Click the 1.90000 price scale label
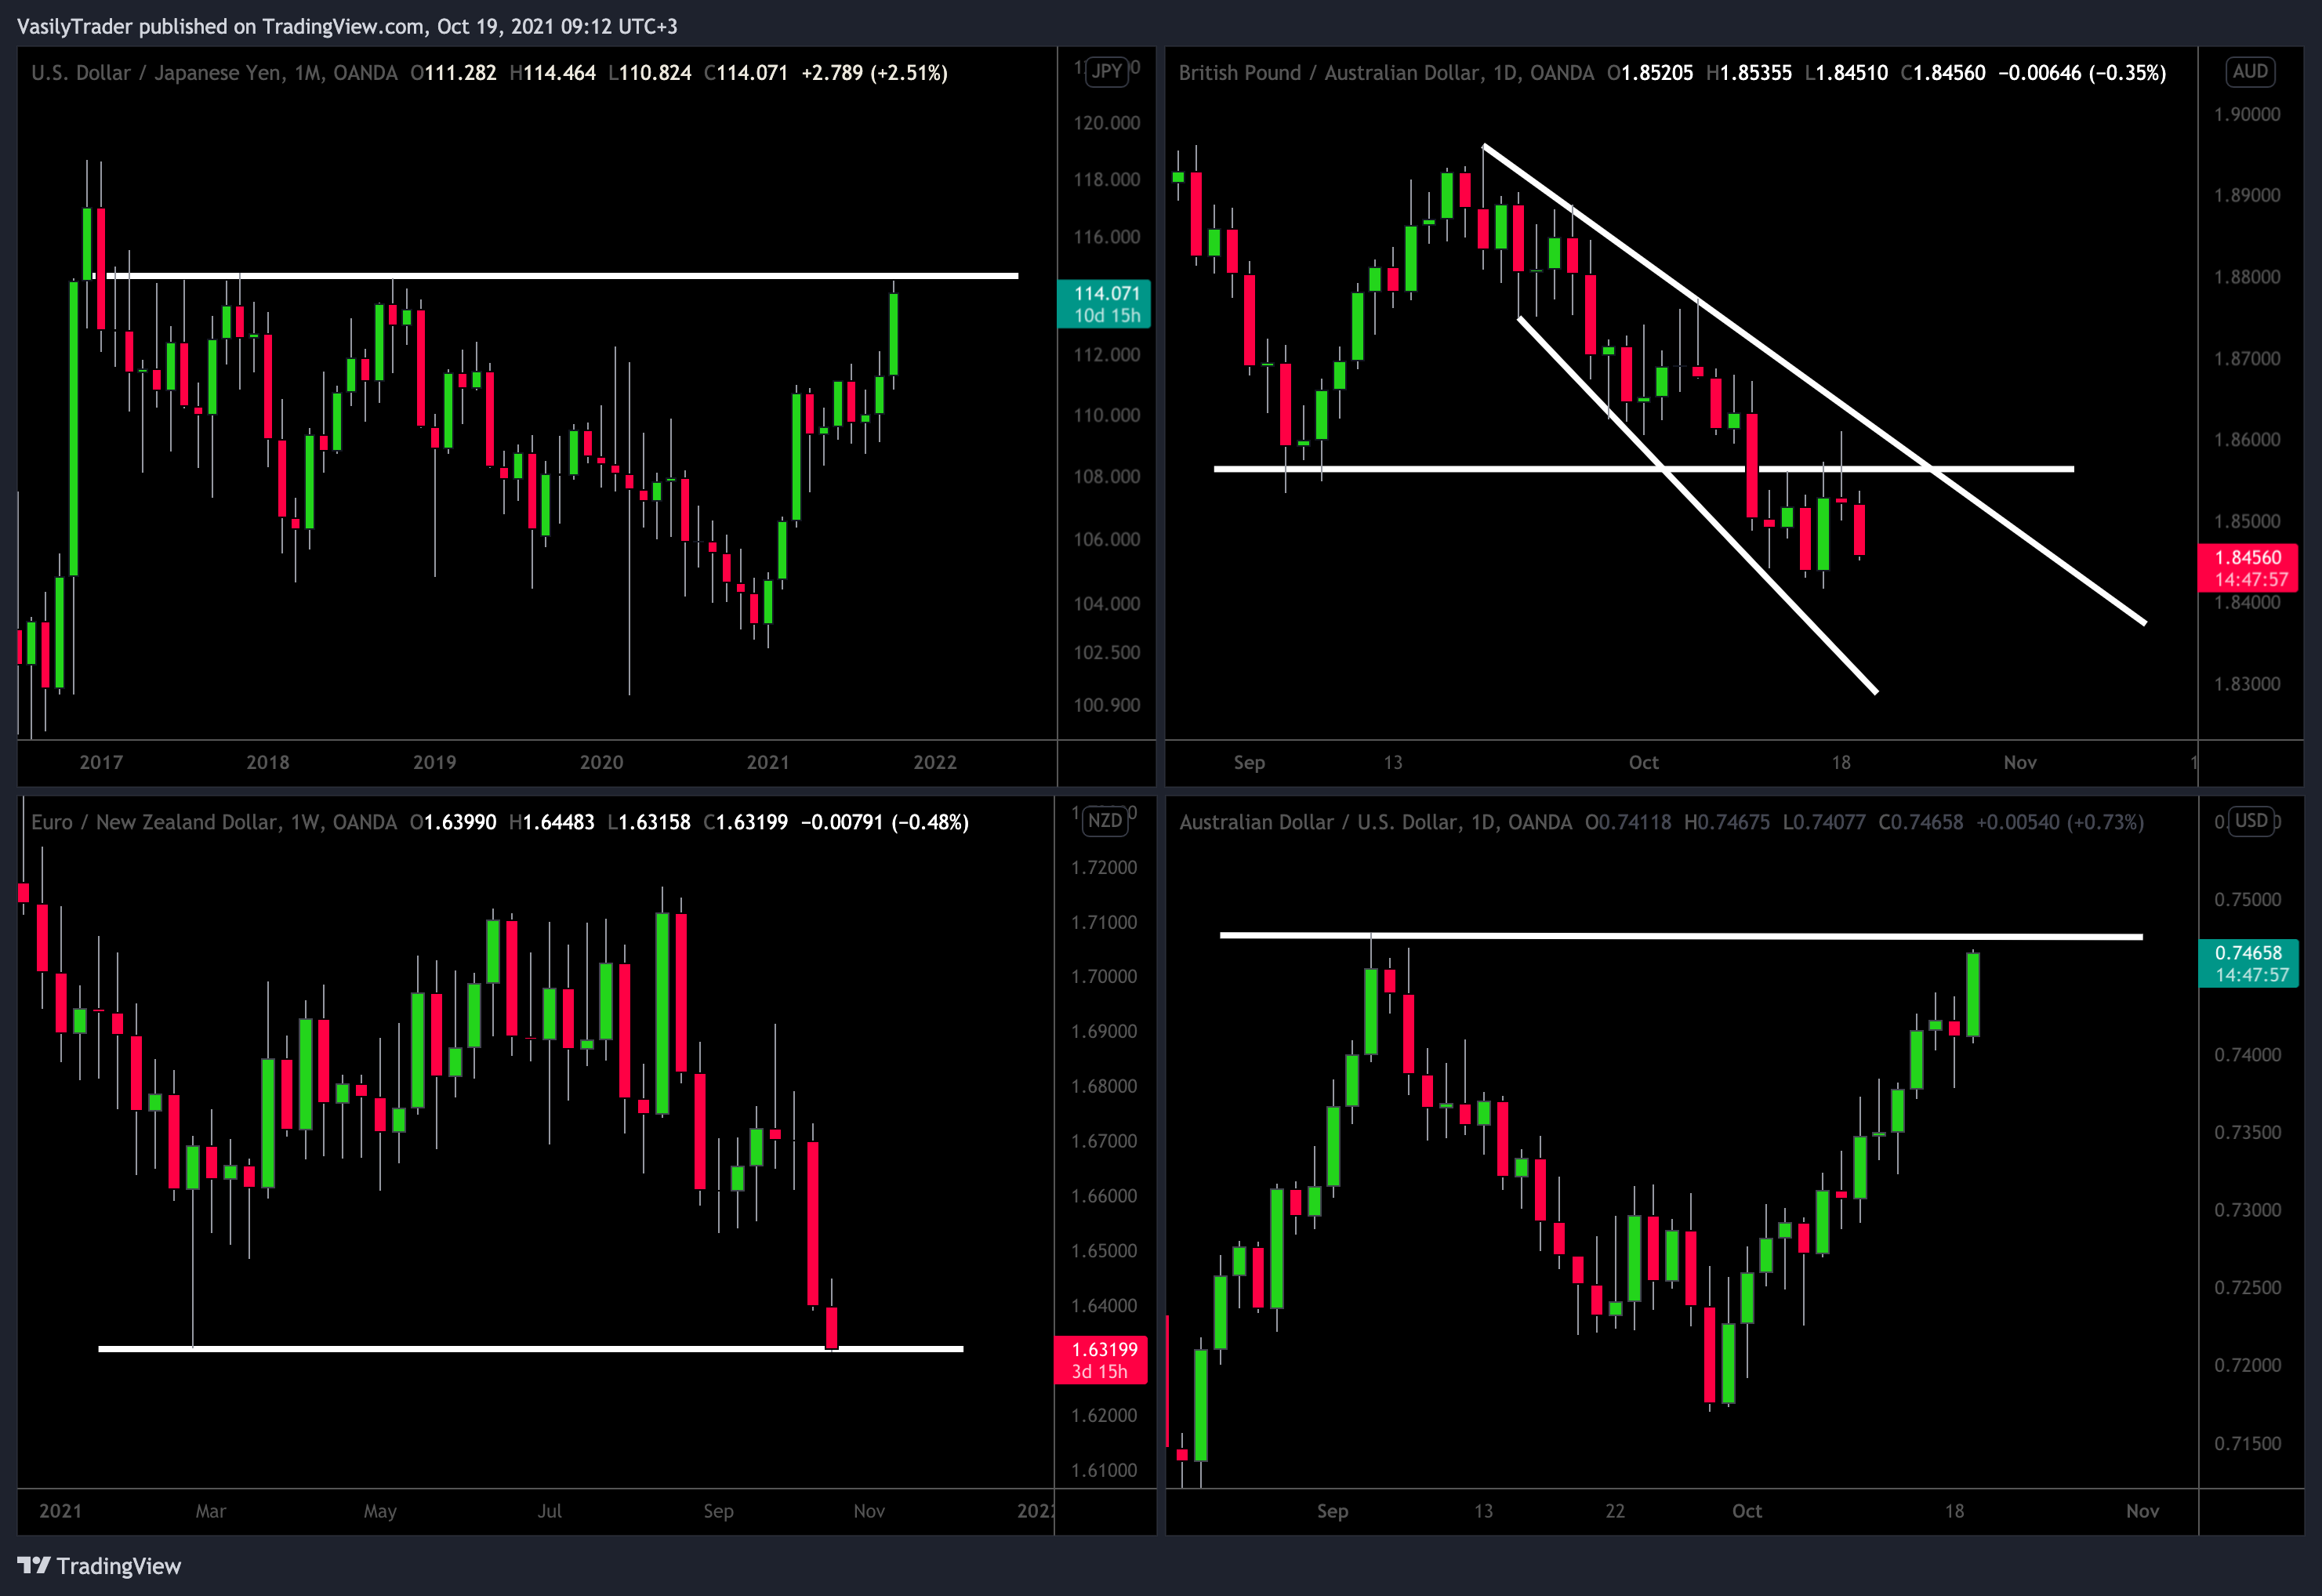Screen dimensions: 2322x1596 click(2247, 114)
